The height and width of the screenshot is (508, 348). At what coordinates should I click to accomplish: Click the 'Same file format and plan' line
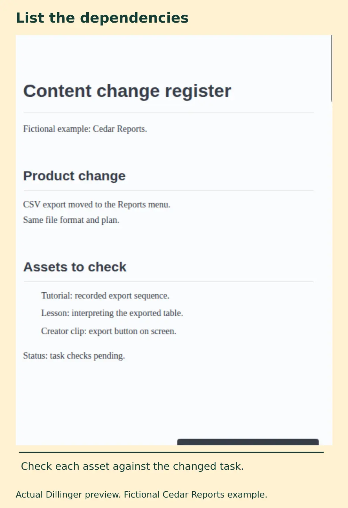[x=71, y=220]
